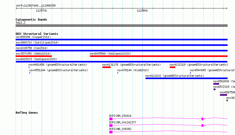Open the nsv6405546 (Sedlazeck2020) label

(110, 54)
